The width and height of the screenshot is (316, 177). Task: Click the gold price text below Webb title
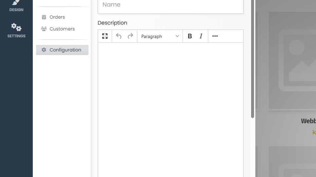[x=314, y=133]
